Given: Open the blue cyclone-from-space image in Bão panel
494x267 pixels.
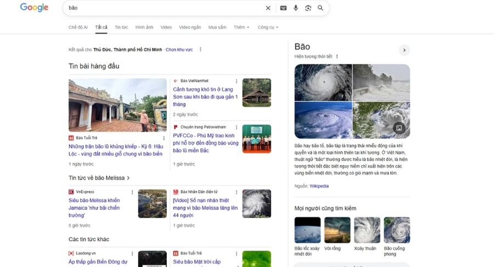Looking at the screenshot, I should tap(323, 120).
